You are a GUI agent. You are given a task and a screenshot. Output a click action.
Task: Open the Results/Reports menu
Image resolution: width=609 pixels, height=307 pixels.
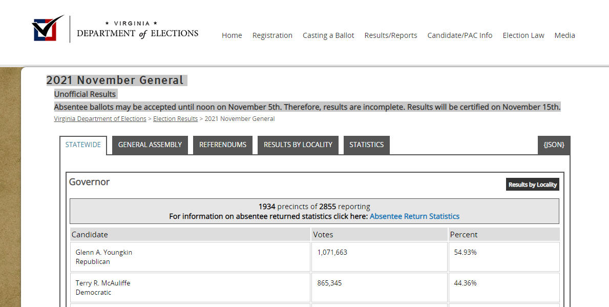click(x=391, y=35)
